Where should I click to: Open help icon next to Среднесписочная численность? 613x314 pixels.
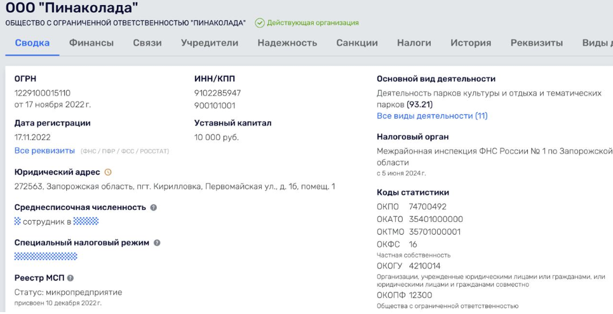(x=154, y=207)
